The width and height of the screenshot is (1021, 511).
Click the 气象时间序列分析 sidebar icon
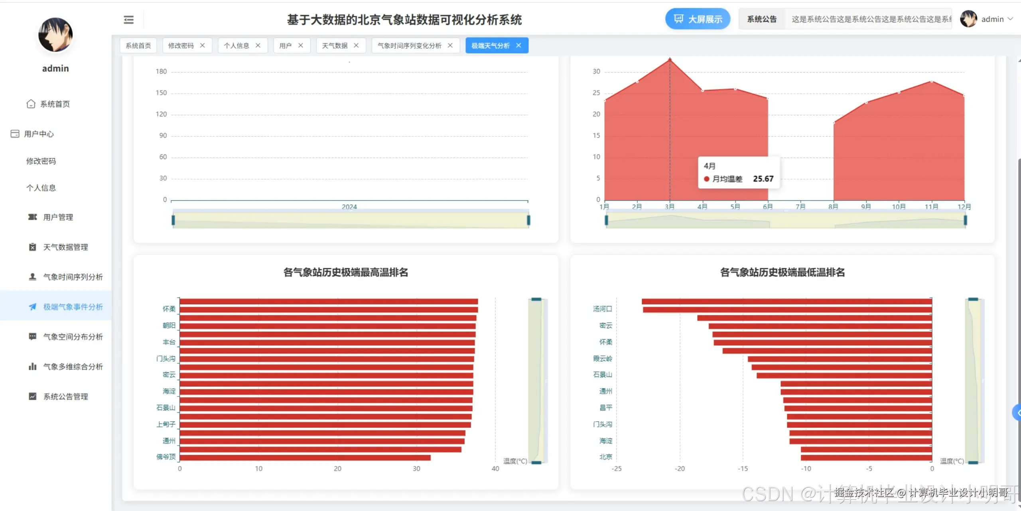[32, 277]
